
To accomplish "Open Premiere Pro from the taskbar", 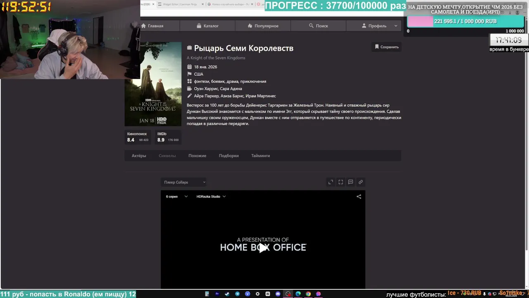I will pyautogui.click(x=217, y=294).
